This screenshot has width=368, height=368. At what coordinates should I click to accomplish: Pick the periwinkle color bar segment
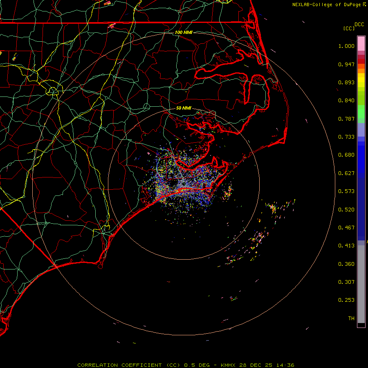point(361,130)
